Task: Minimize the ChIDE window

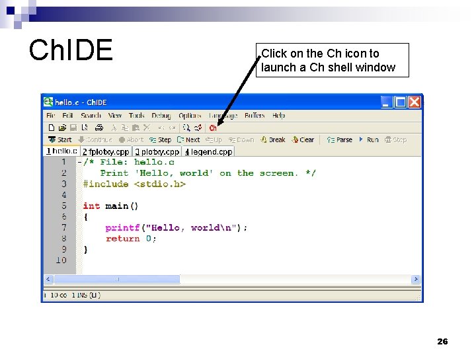Action: [387, 102]
